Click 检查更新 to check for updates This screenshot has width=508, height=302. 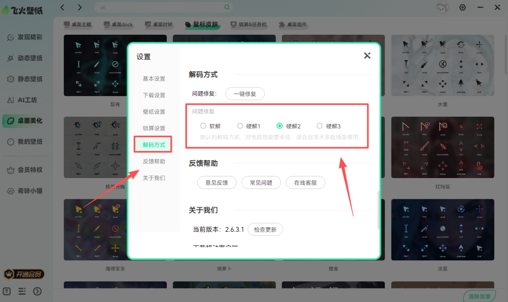pyautogui.click(x=265, y=230)
